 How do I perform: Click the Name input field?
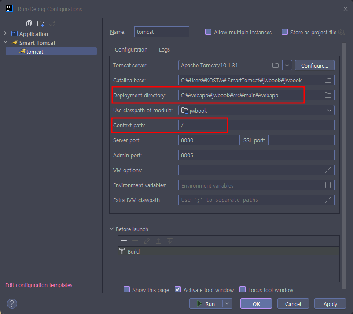[162, 32]
